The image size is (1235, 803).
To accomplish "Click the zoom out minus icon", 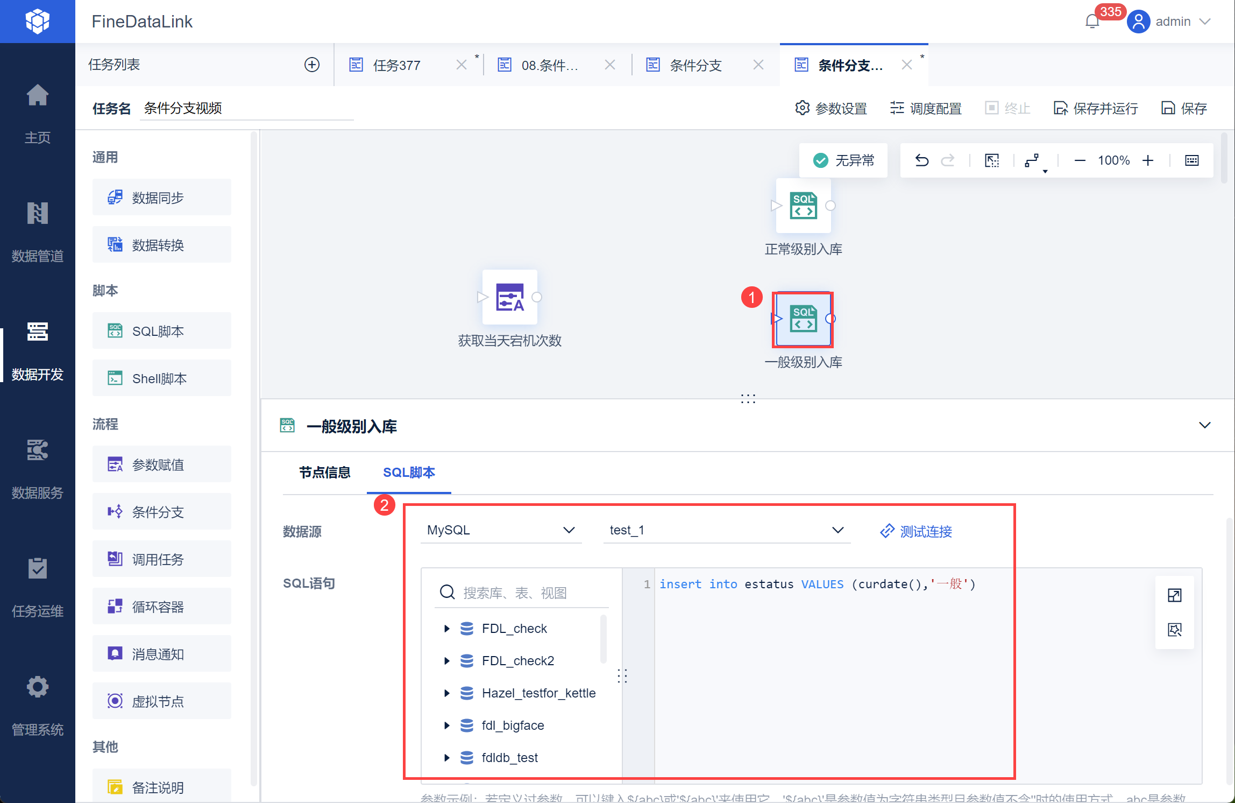I will (x=1080, y=160).
